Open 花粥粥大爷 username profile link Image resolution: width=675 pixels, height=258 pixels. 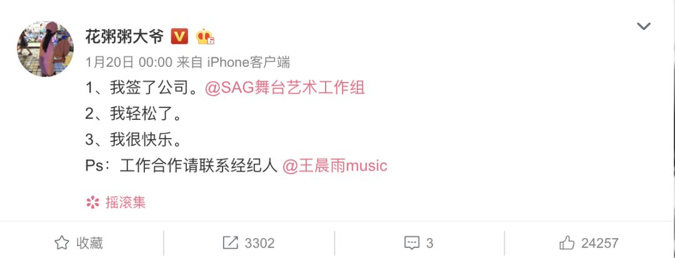coord(124,37)
